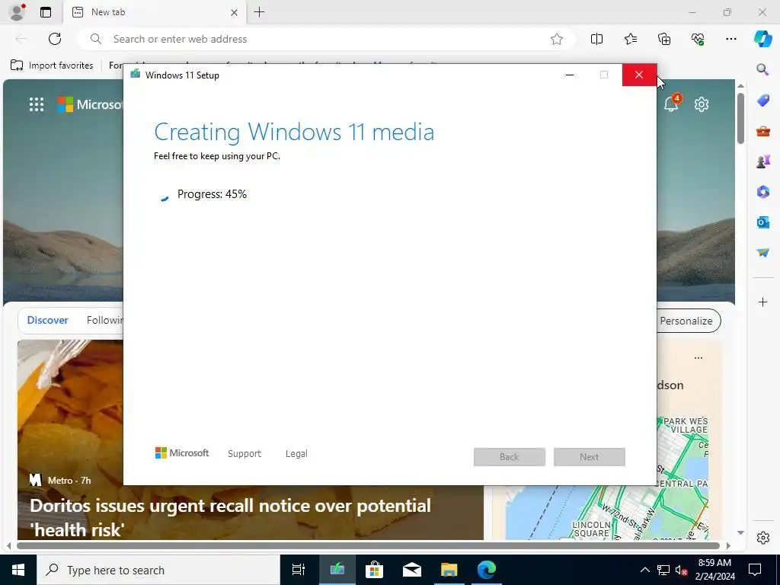Viewport: 780px width, 585px height.
Task: Click the Legal link in Setup
Action: [x=296, y=454]
